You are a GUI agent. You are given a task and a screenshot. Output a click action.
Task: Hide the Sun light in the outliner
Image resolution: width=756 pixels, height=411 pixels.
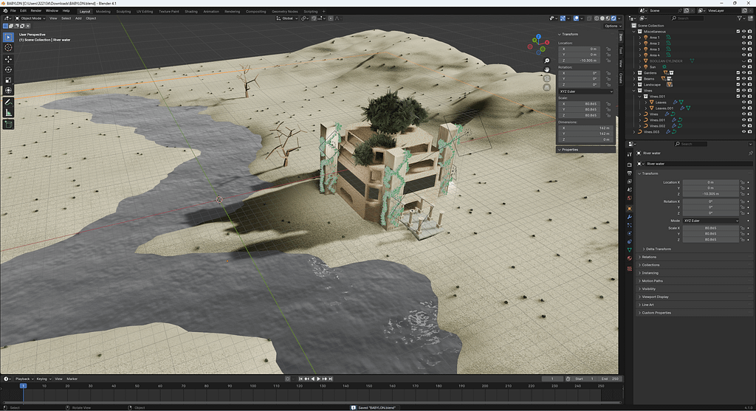pos(743,67)
